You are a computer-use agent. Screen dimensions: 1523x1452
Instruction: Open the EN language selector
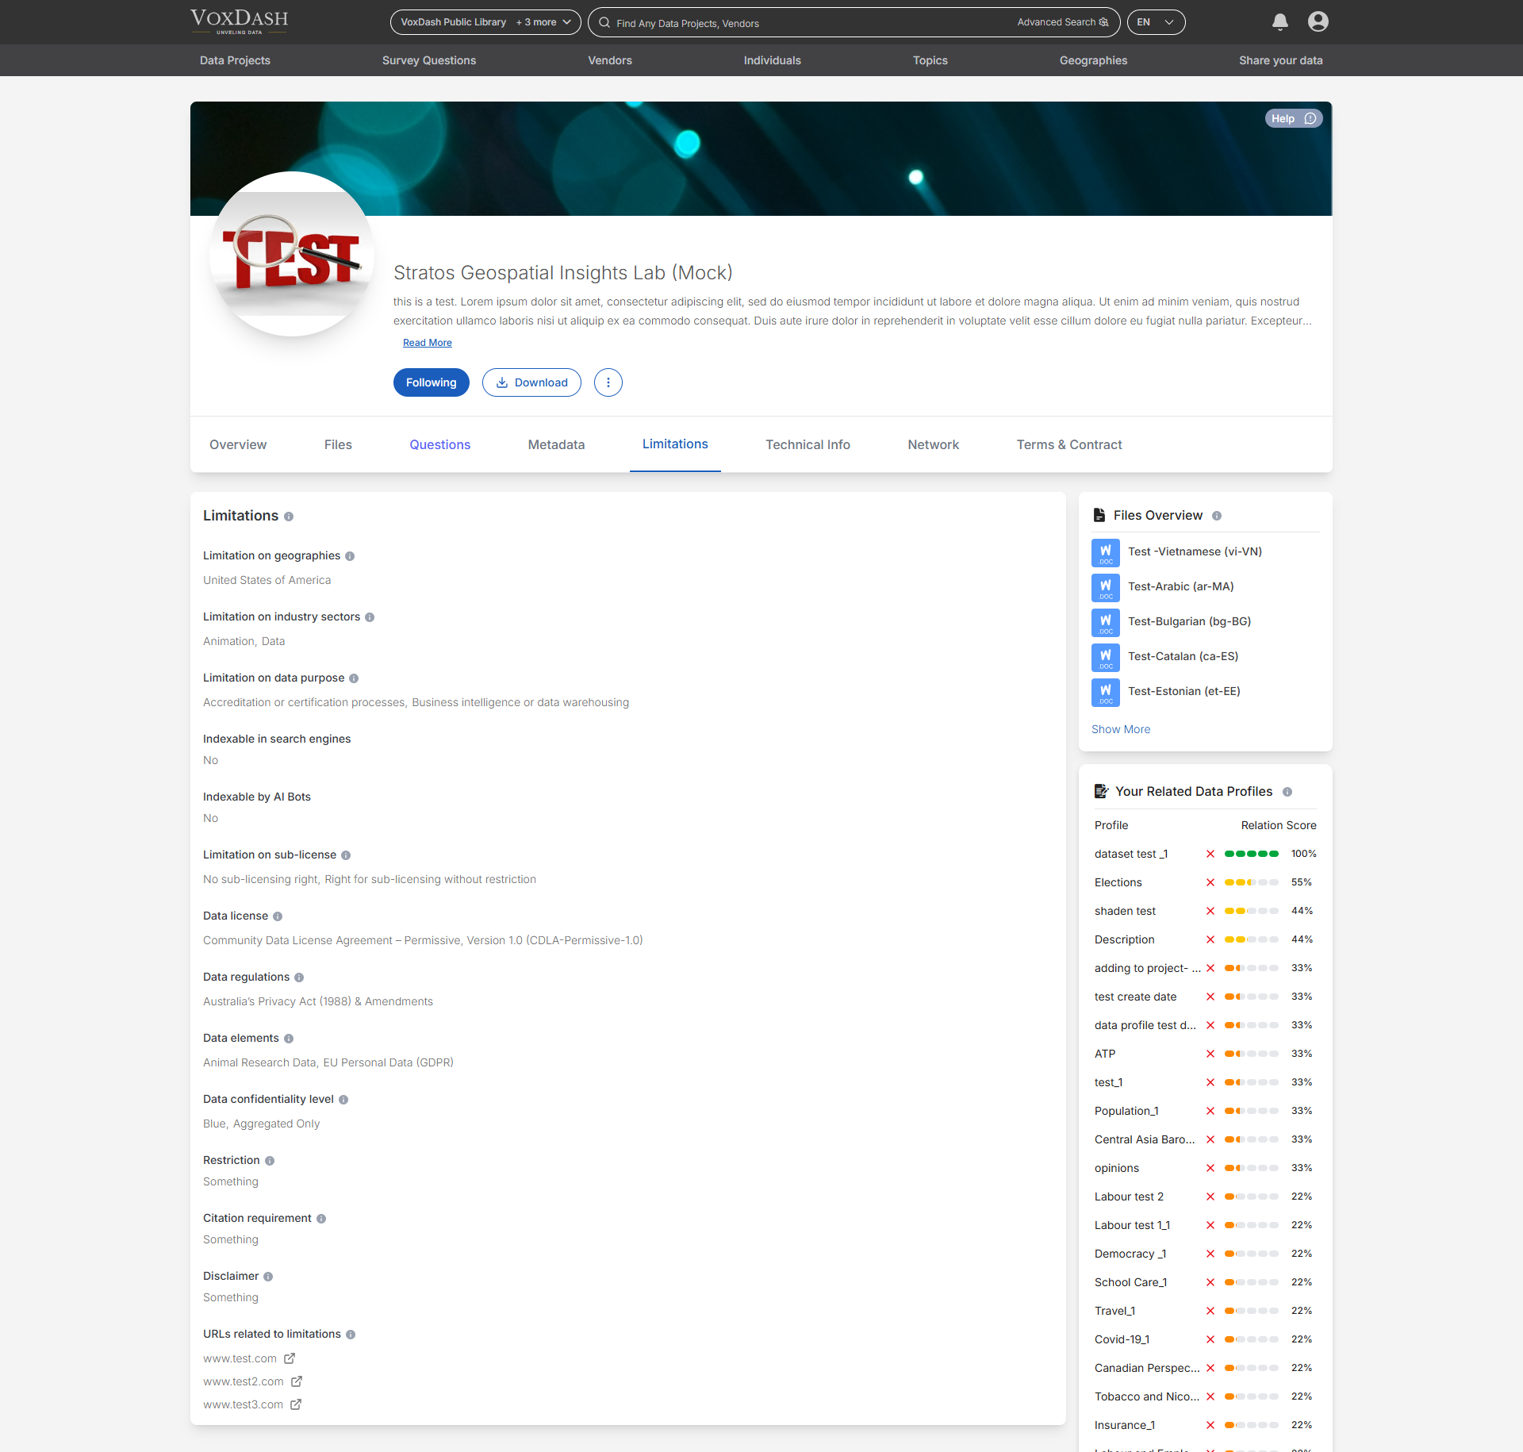tap(1155, 22)
